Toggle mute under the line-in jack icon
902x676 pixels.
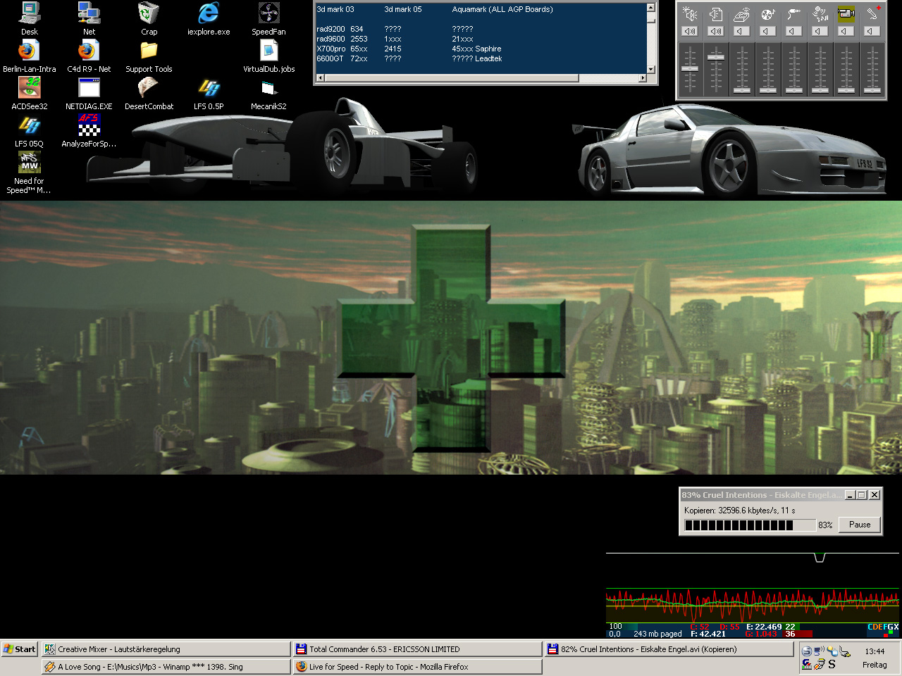click(x=794, y=31)
